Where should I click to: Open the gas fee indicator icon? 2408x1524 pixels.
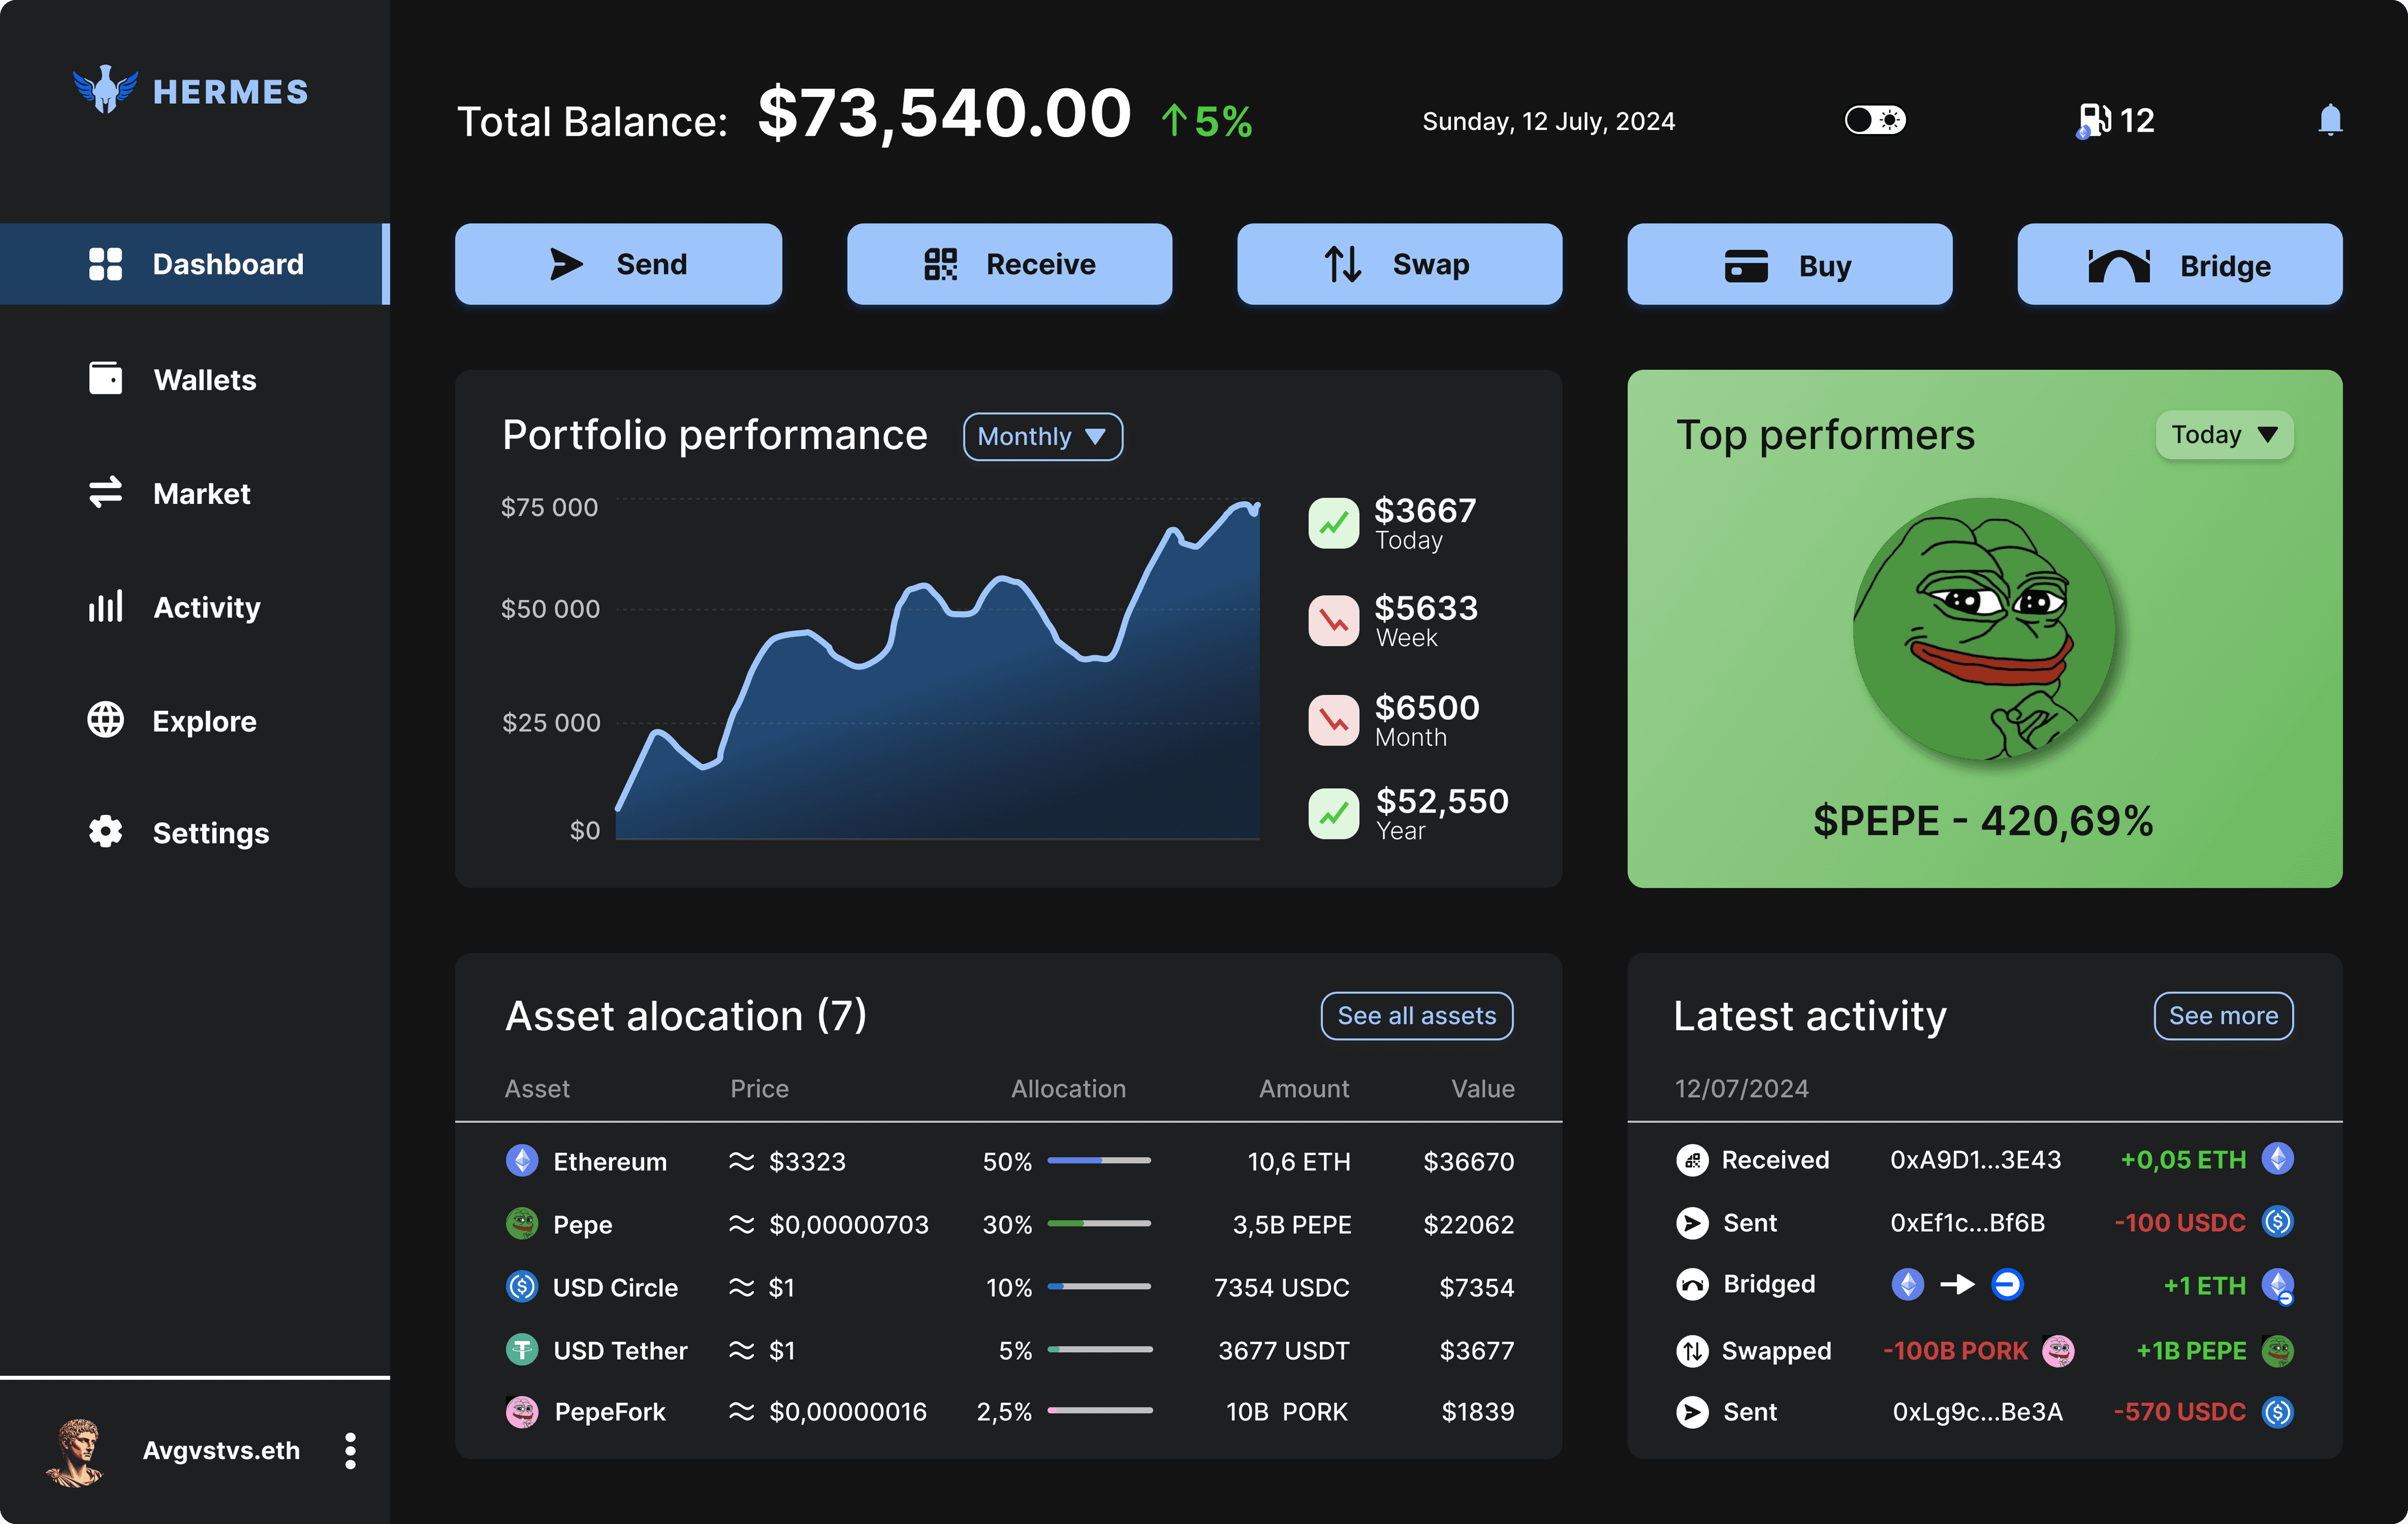click(x=2094, y=121)
